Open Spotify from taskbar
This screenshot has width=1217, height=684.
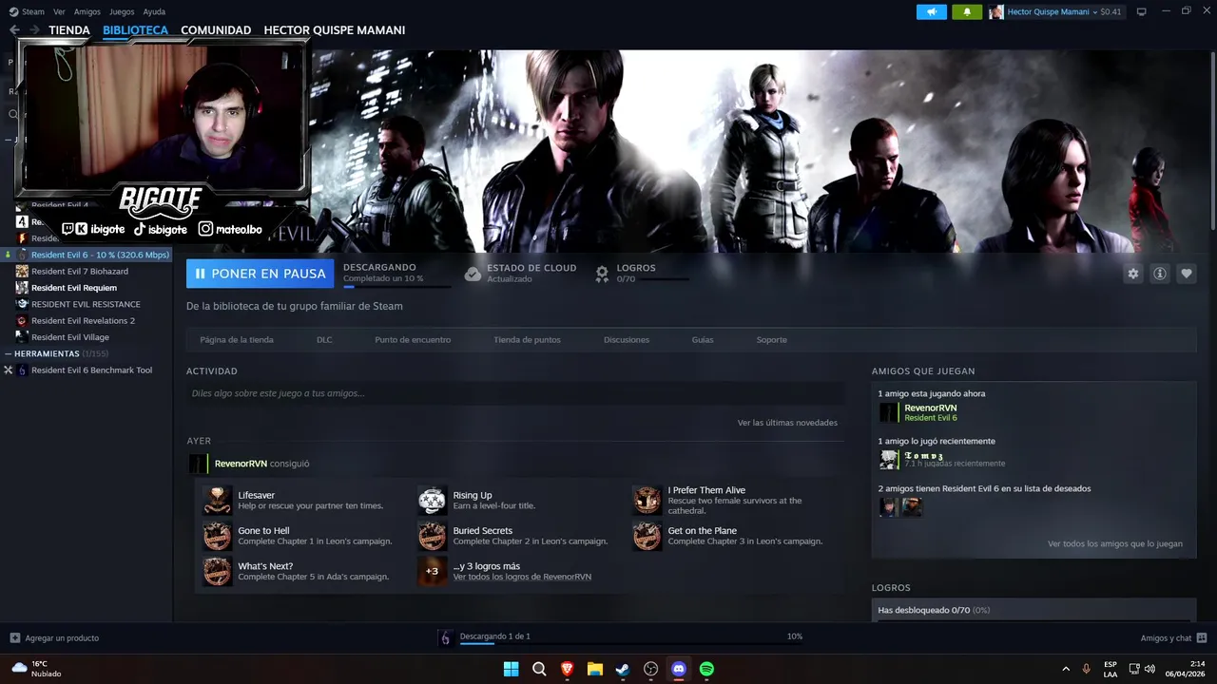tap(706, 669)
